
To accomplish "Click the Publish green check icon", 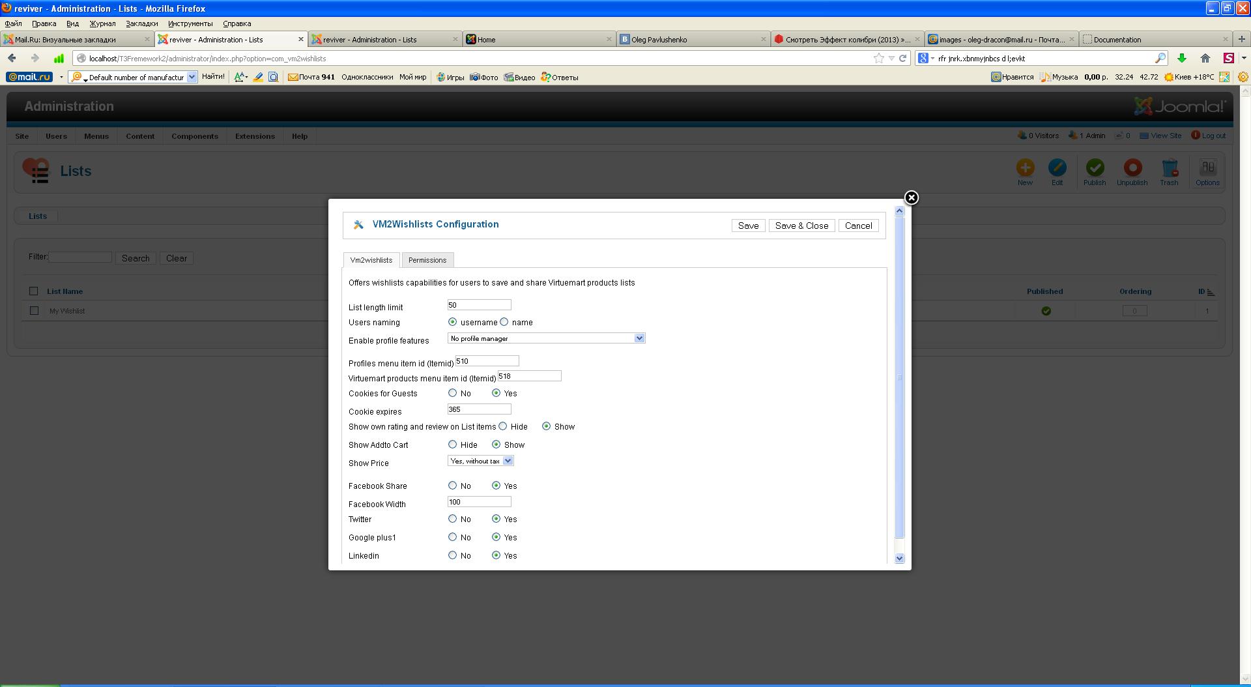I will pyautogui.click(x=1095, y=168).
